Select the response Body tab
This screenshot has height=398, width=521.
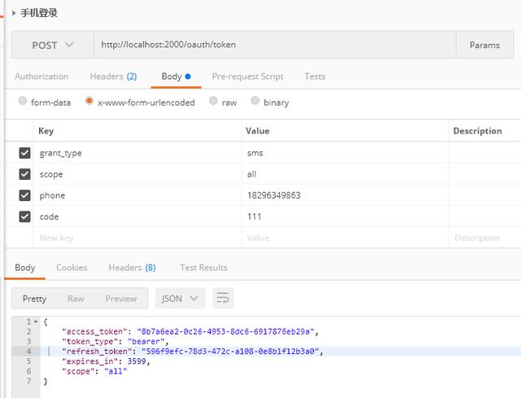(25, 268)
